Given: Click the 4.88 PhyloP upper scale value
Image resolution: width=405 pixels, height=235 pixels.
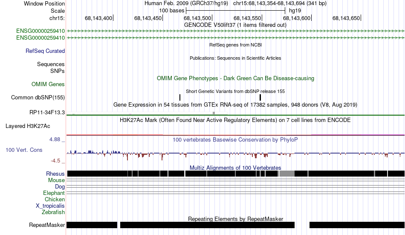Looking at the screenshot, I should [x=55, y=139].
